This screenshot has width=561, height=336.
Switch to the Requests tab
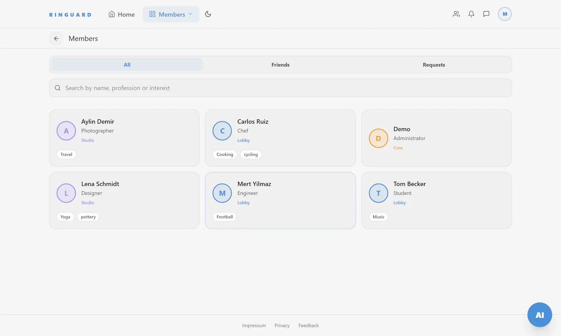click(x=434, y=65)
